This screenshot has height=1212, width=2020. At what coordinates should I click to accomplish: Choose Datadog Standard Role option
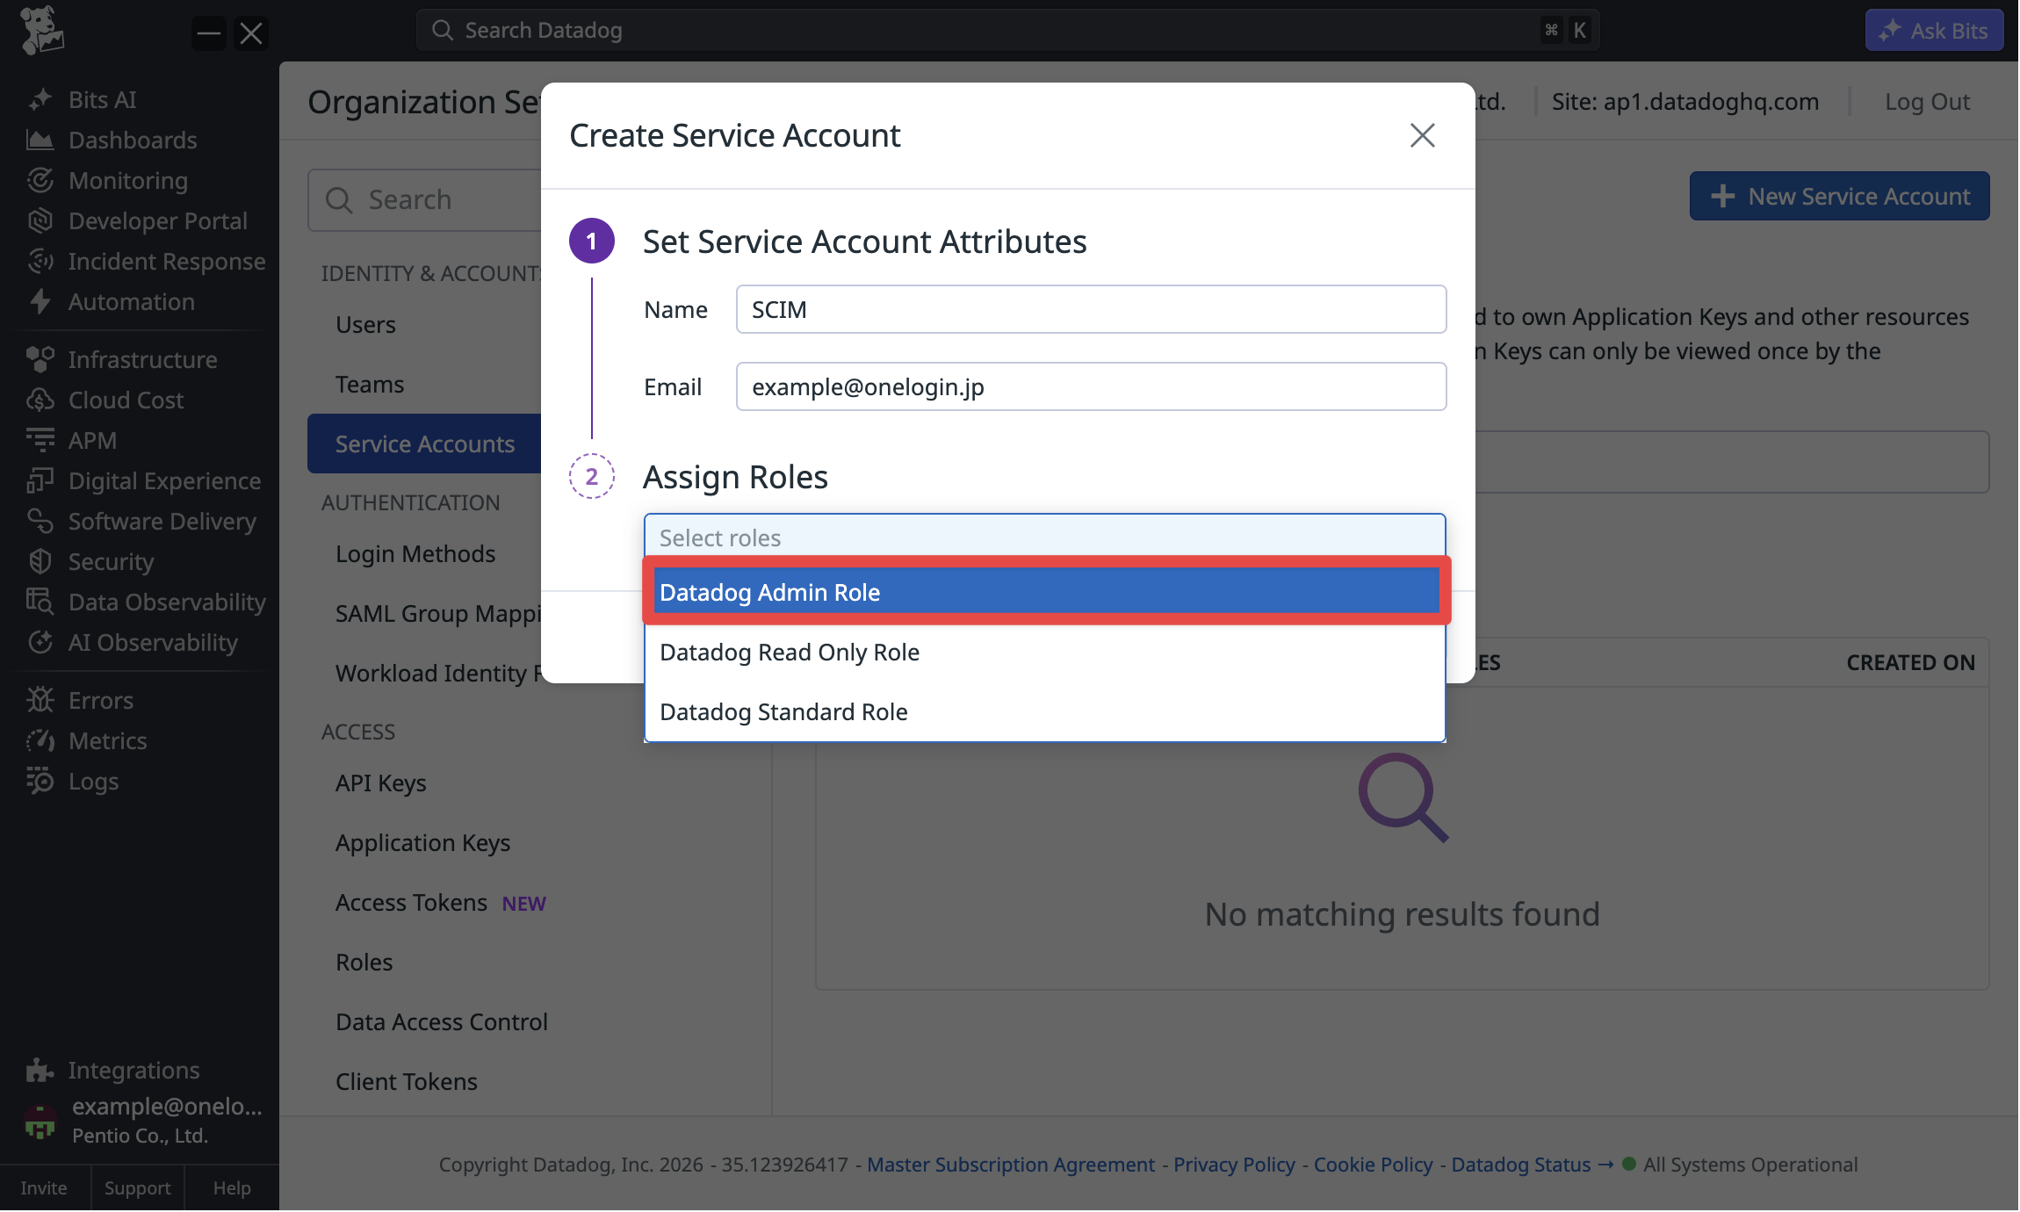tap(1045, 712)
